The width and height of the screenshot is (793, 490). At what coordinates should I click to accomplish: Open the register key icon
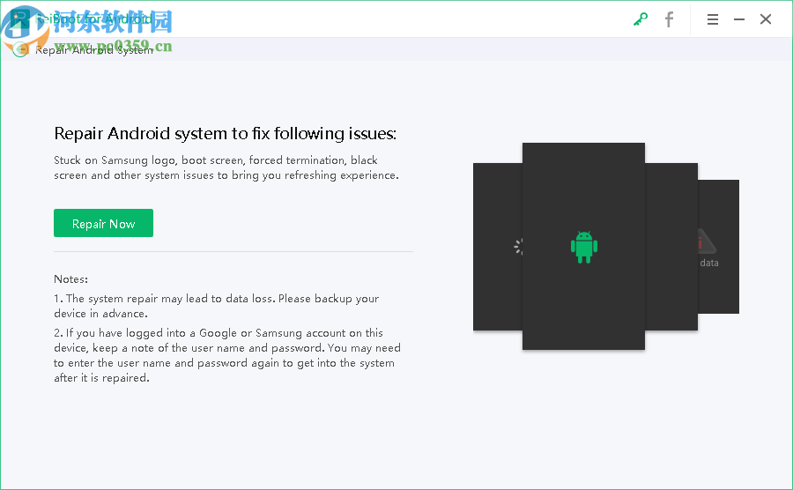tap(641, 19)
